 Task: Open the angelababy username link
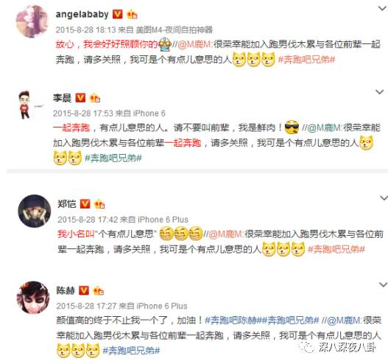pos(82,14)
